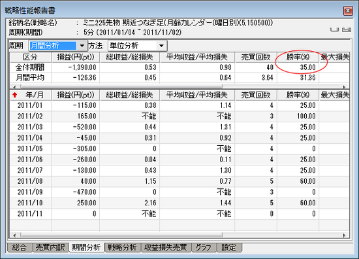Sort by lower table 売買回数 header
Image resolution: width=359 pixels, height=259 pixels.
[256, 95]
